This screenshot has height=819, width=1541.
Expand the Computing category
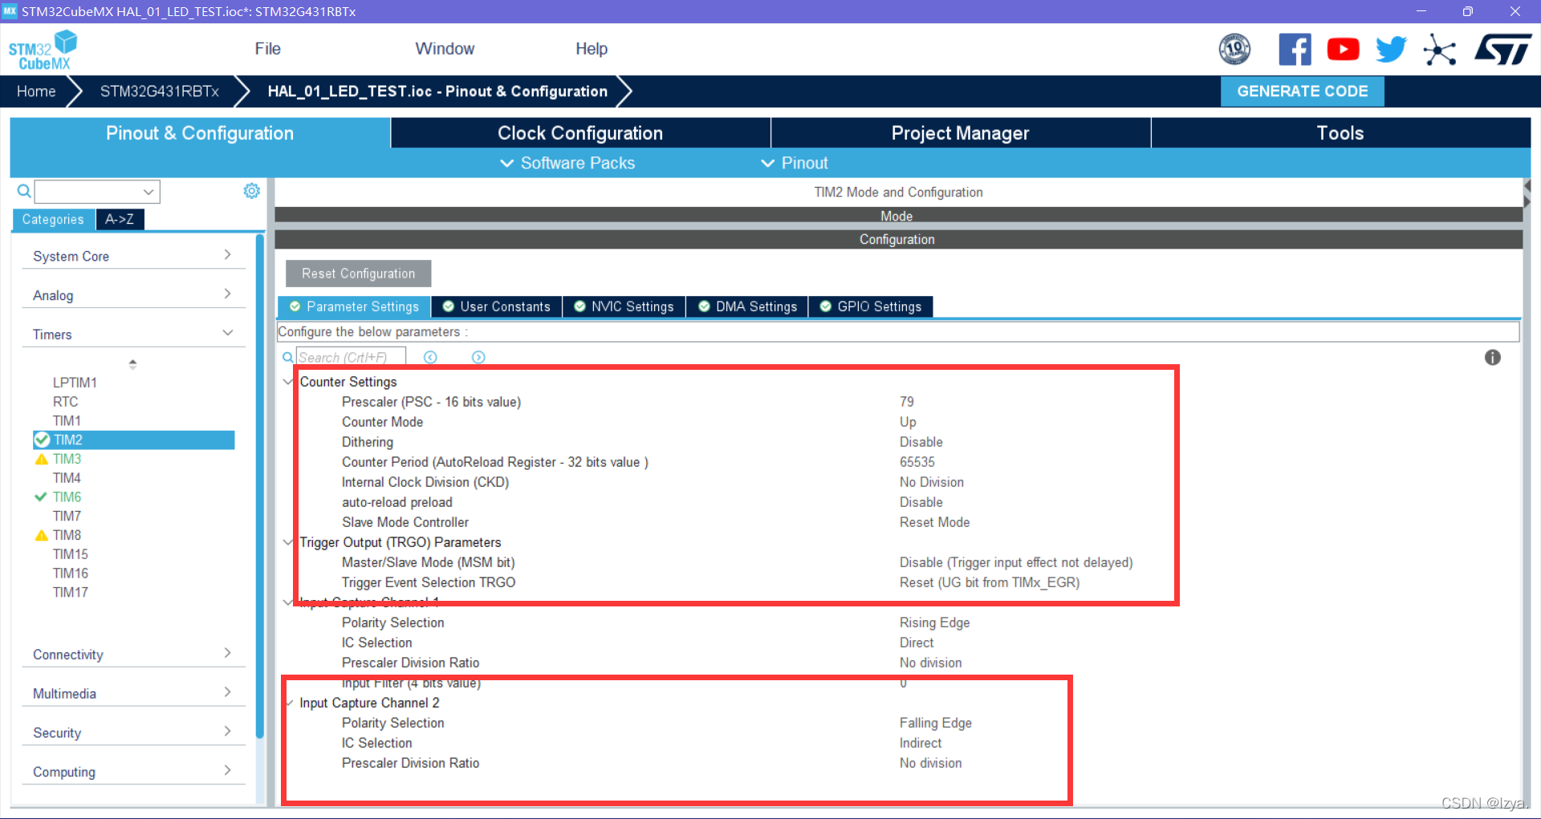[x=132, y=772]
